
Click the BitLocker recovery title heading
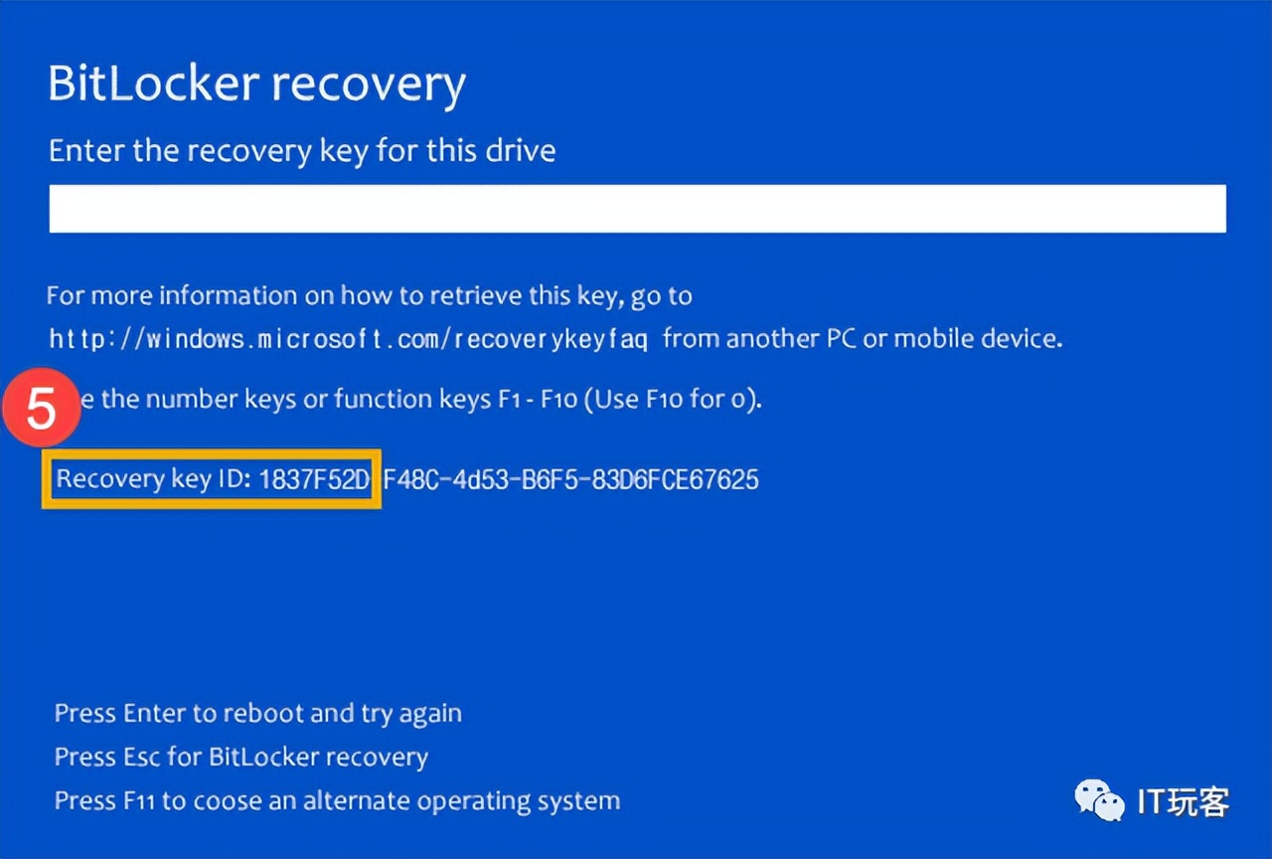pos(257,84)
